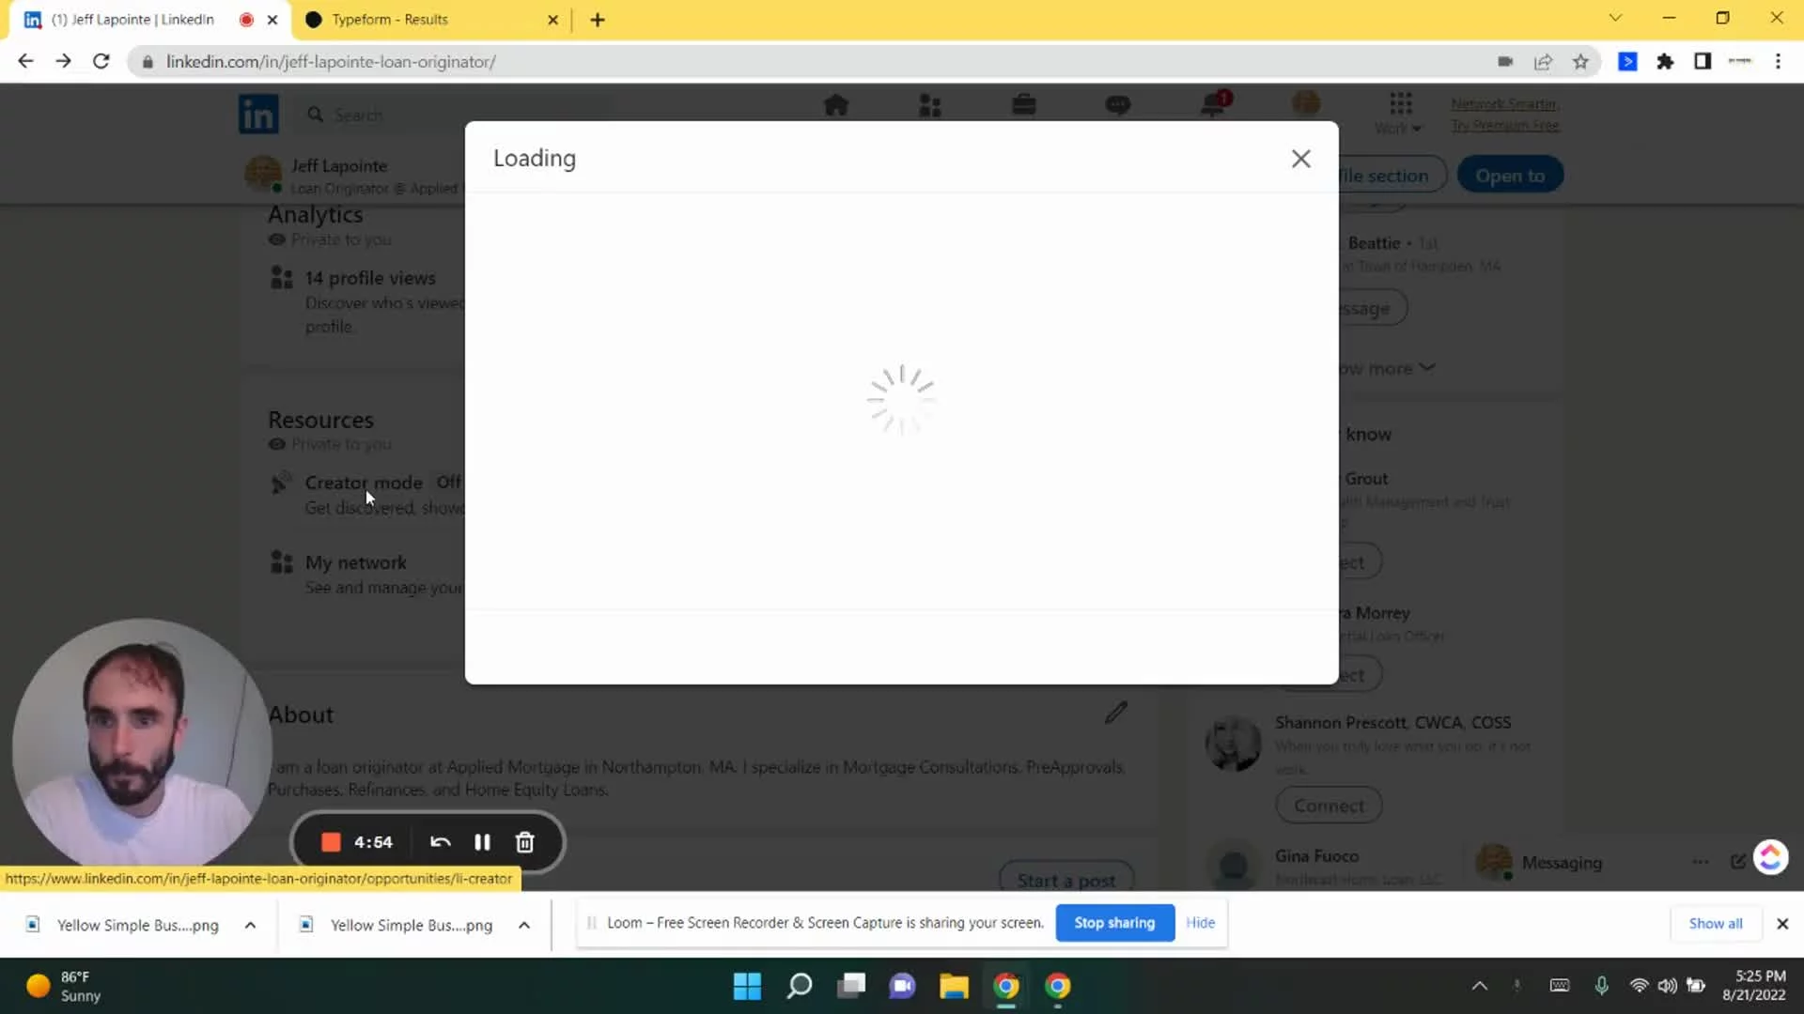Go to LinkedIn Home icon
The width and height of the screenshot is (1804, 1014).
click(836, 105)
